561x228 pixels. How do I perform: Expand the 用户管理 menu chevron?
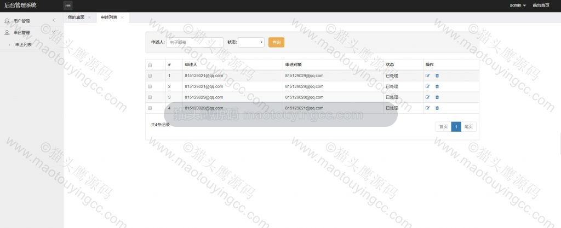tap(54, 20)
